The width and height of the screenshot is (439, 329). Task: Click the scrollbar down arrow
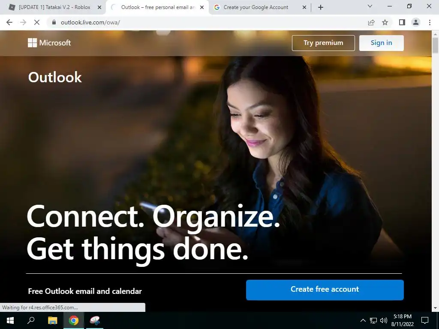click(435, 308)
